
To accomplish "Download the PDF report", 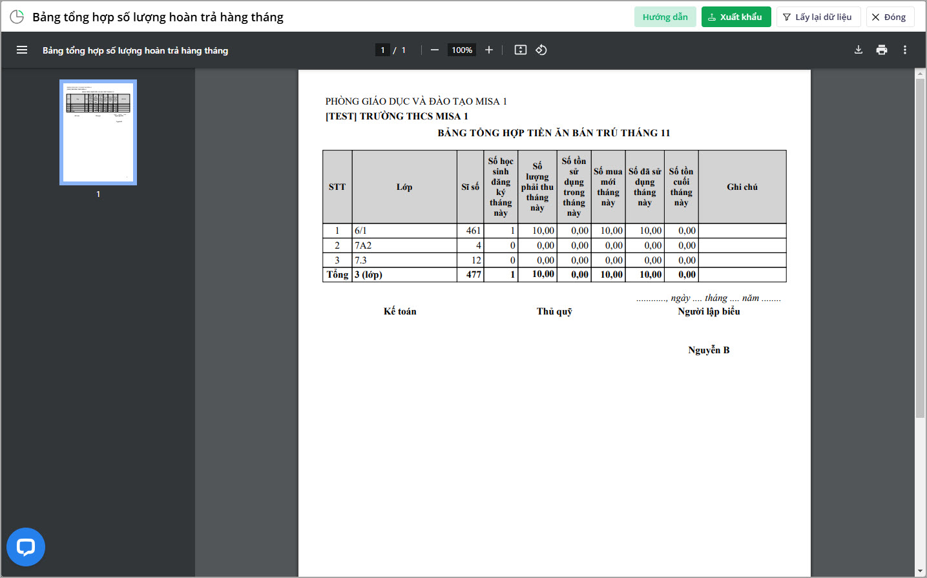I will [859, 50].
